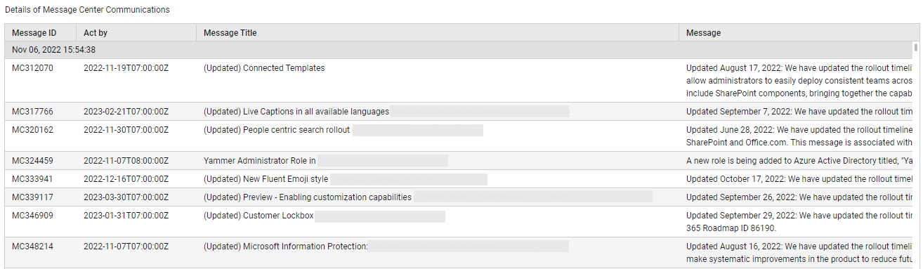This screenshot has width=923, height=269.
Task: Select message ID MC317766
Action: click(x=32, y=112)
